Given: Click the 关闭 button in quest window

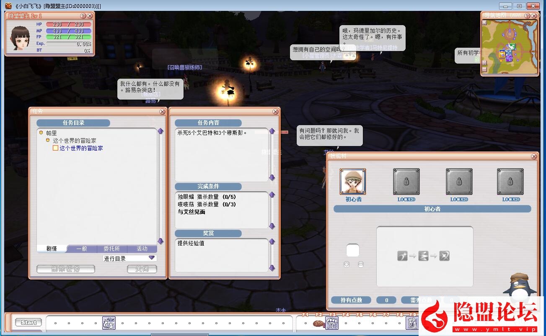Looking at the screenshot, I should tap(142, 269).
